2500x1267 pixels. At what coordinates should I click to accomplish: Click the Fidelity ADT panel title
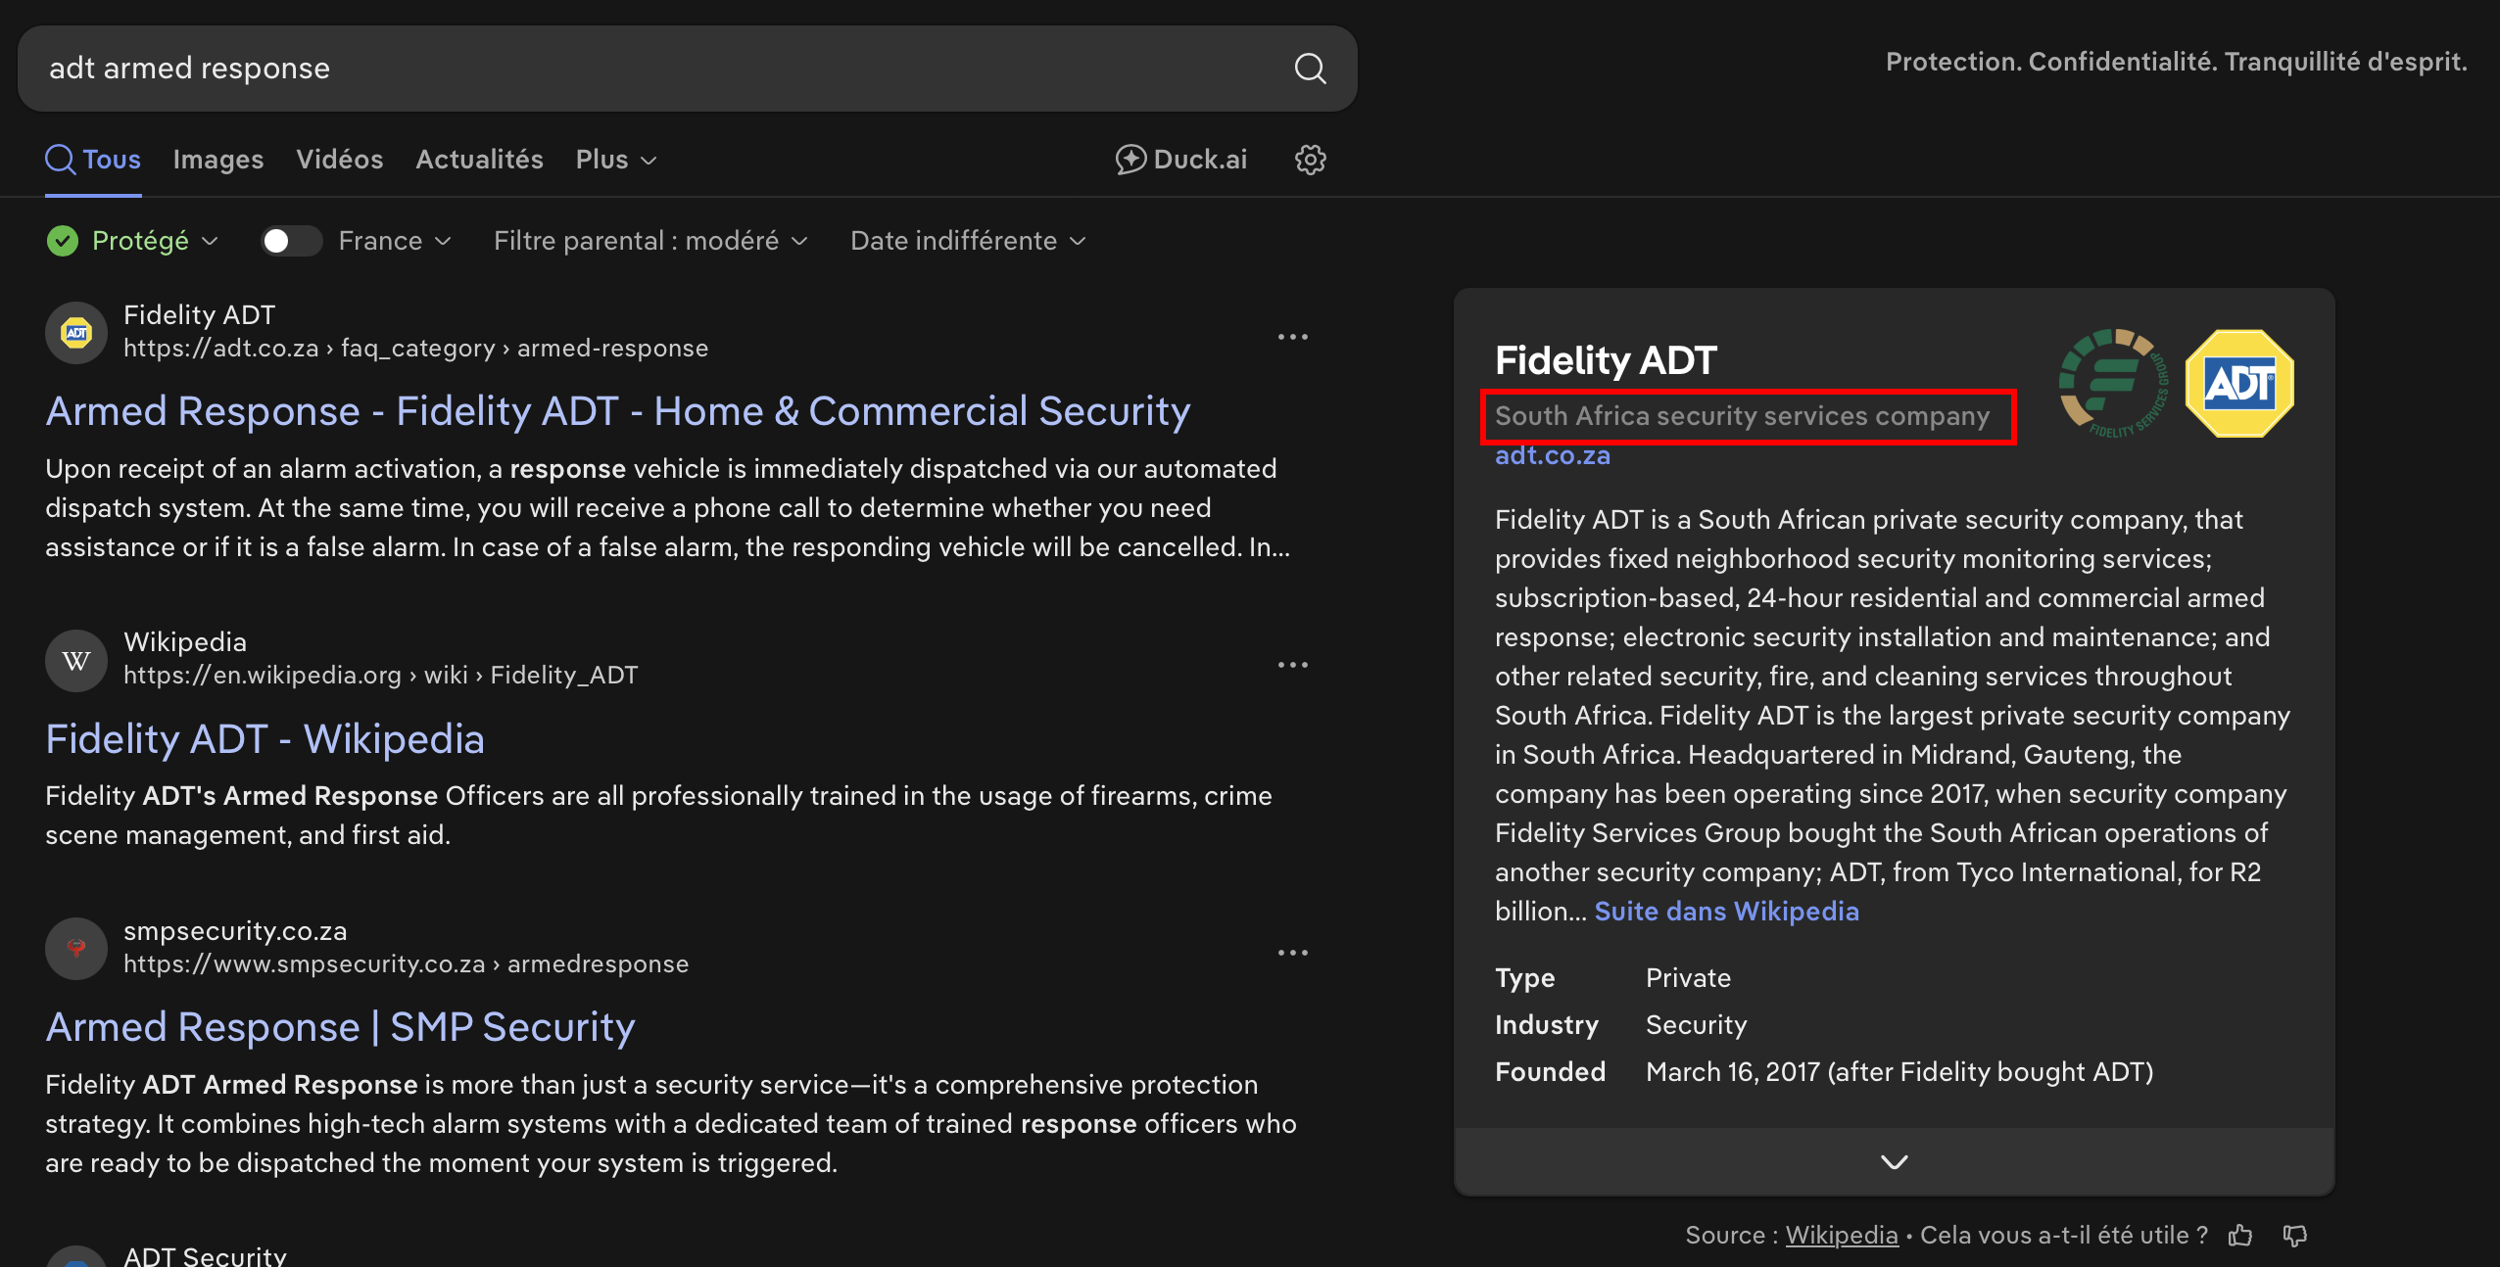point(1606,360)
